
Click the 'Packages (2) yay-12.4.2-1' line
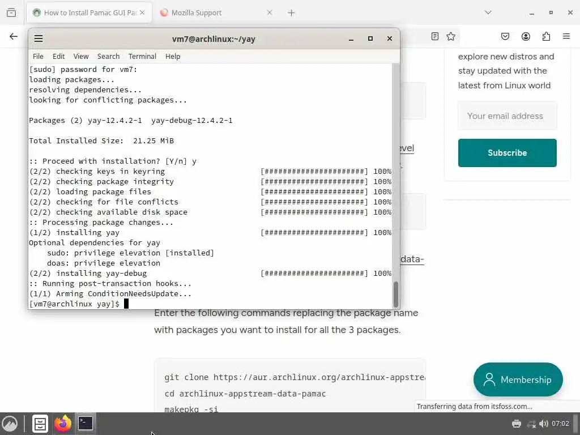coord(131,120)
